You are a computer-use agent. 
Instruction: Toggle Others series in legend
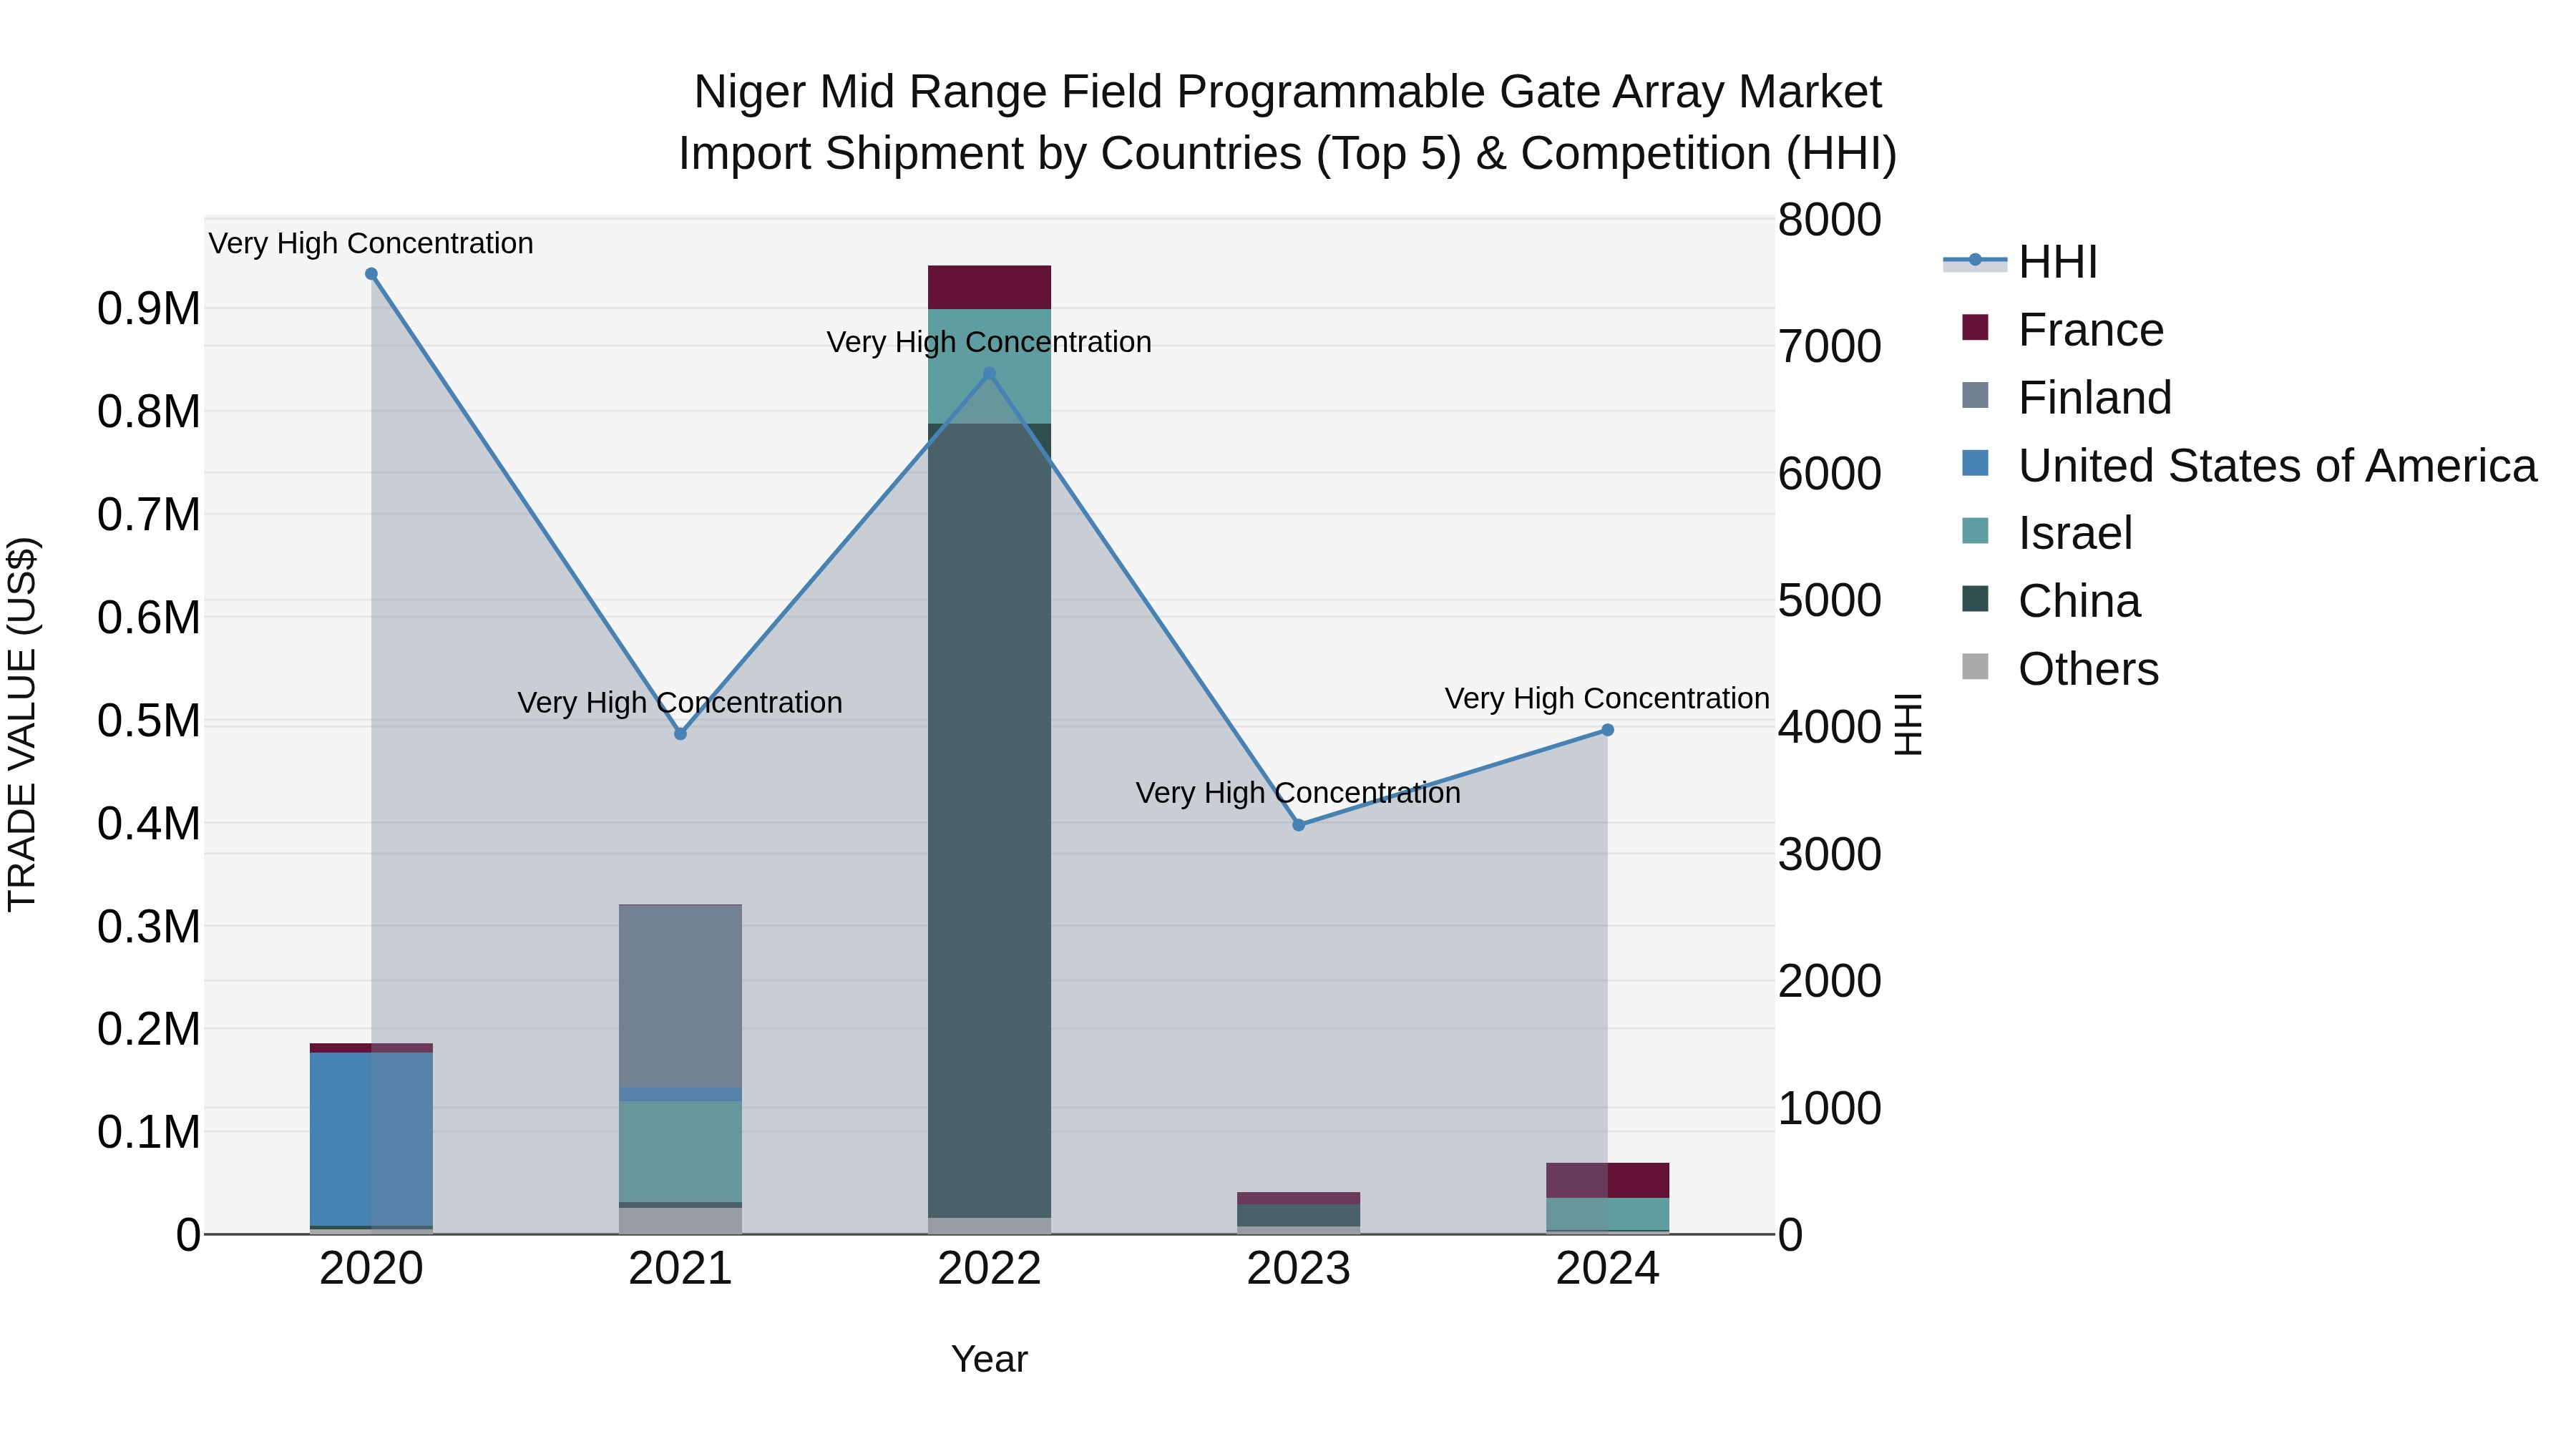(2060, 668)
